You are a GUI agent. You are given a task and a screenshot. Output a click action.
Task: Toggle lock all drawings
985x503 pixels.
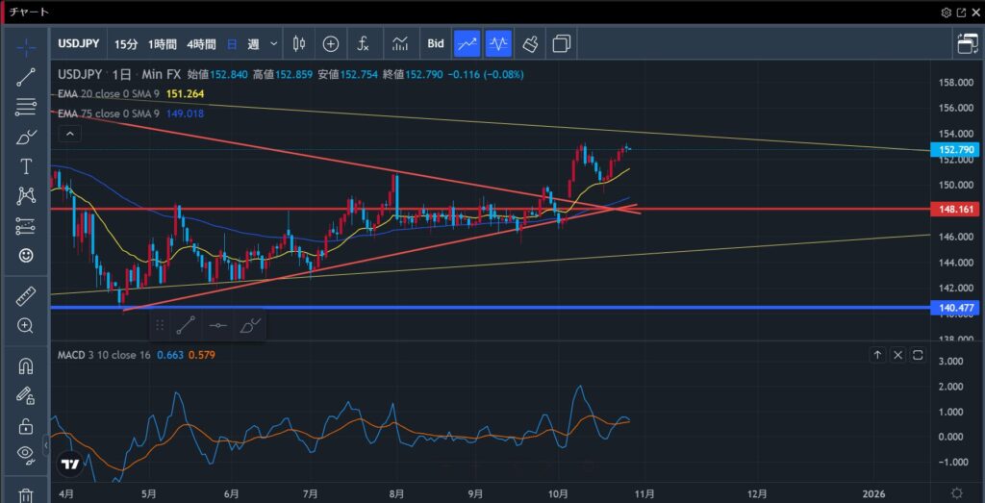[x=26, y=425]
